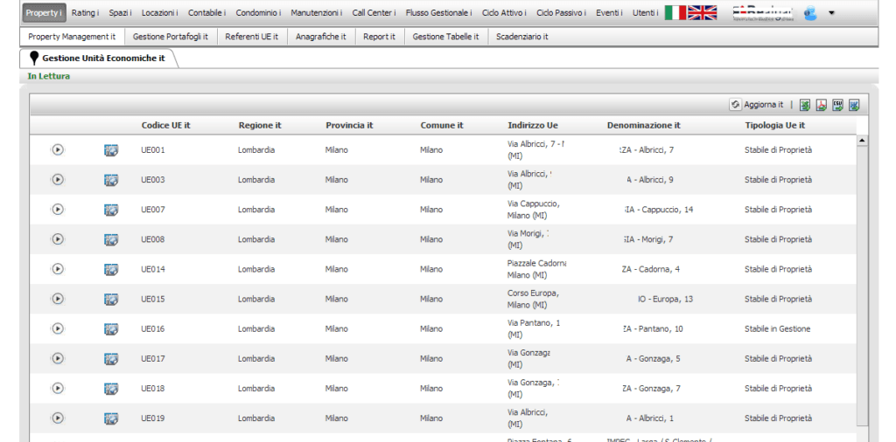
Task: Click the arrow button for row UE003
Action: [x=58, y=180]
